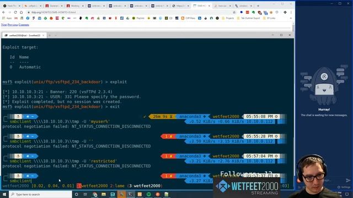Click the taskbar search box
The height and width of the screenshot is (198, 353).
[x=40, y=194]
